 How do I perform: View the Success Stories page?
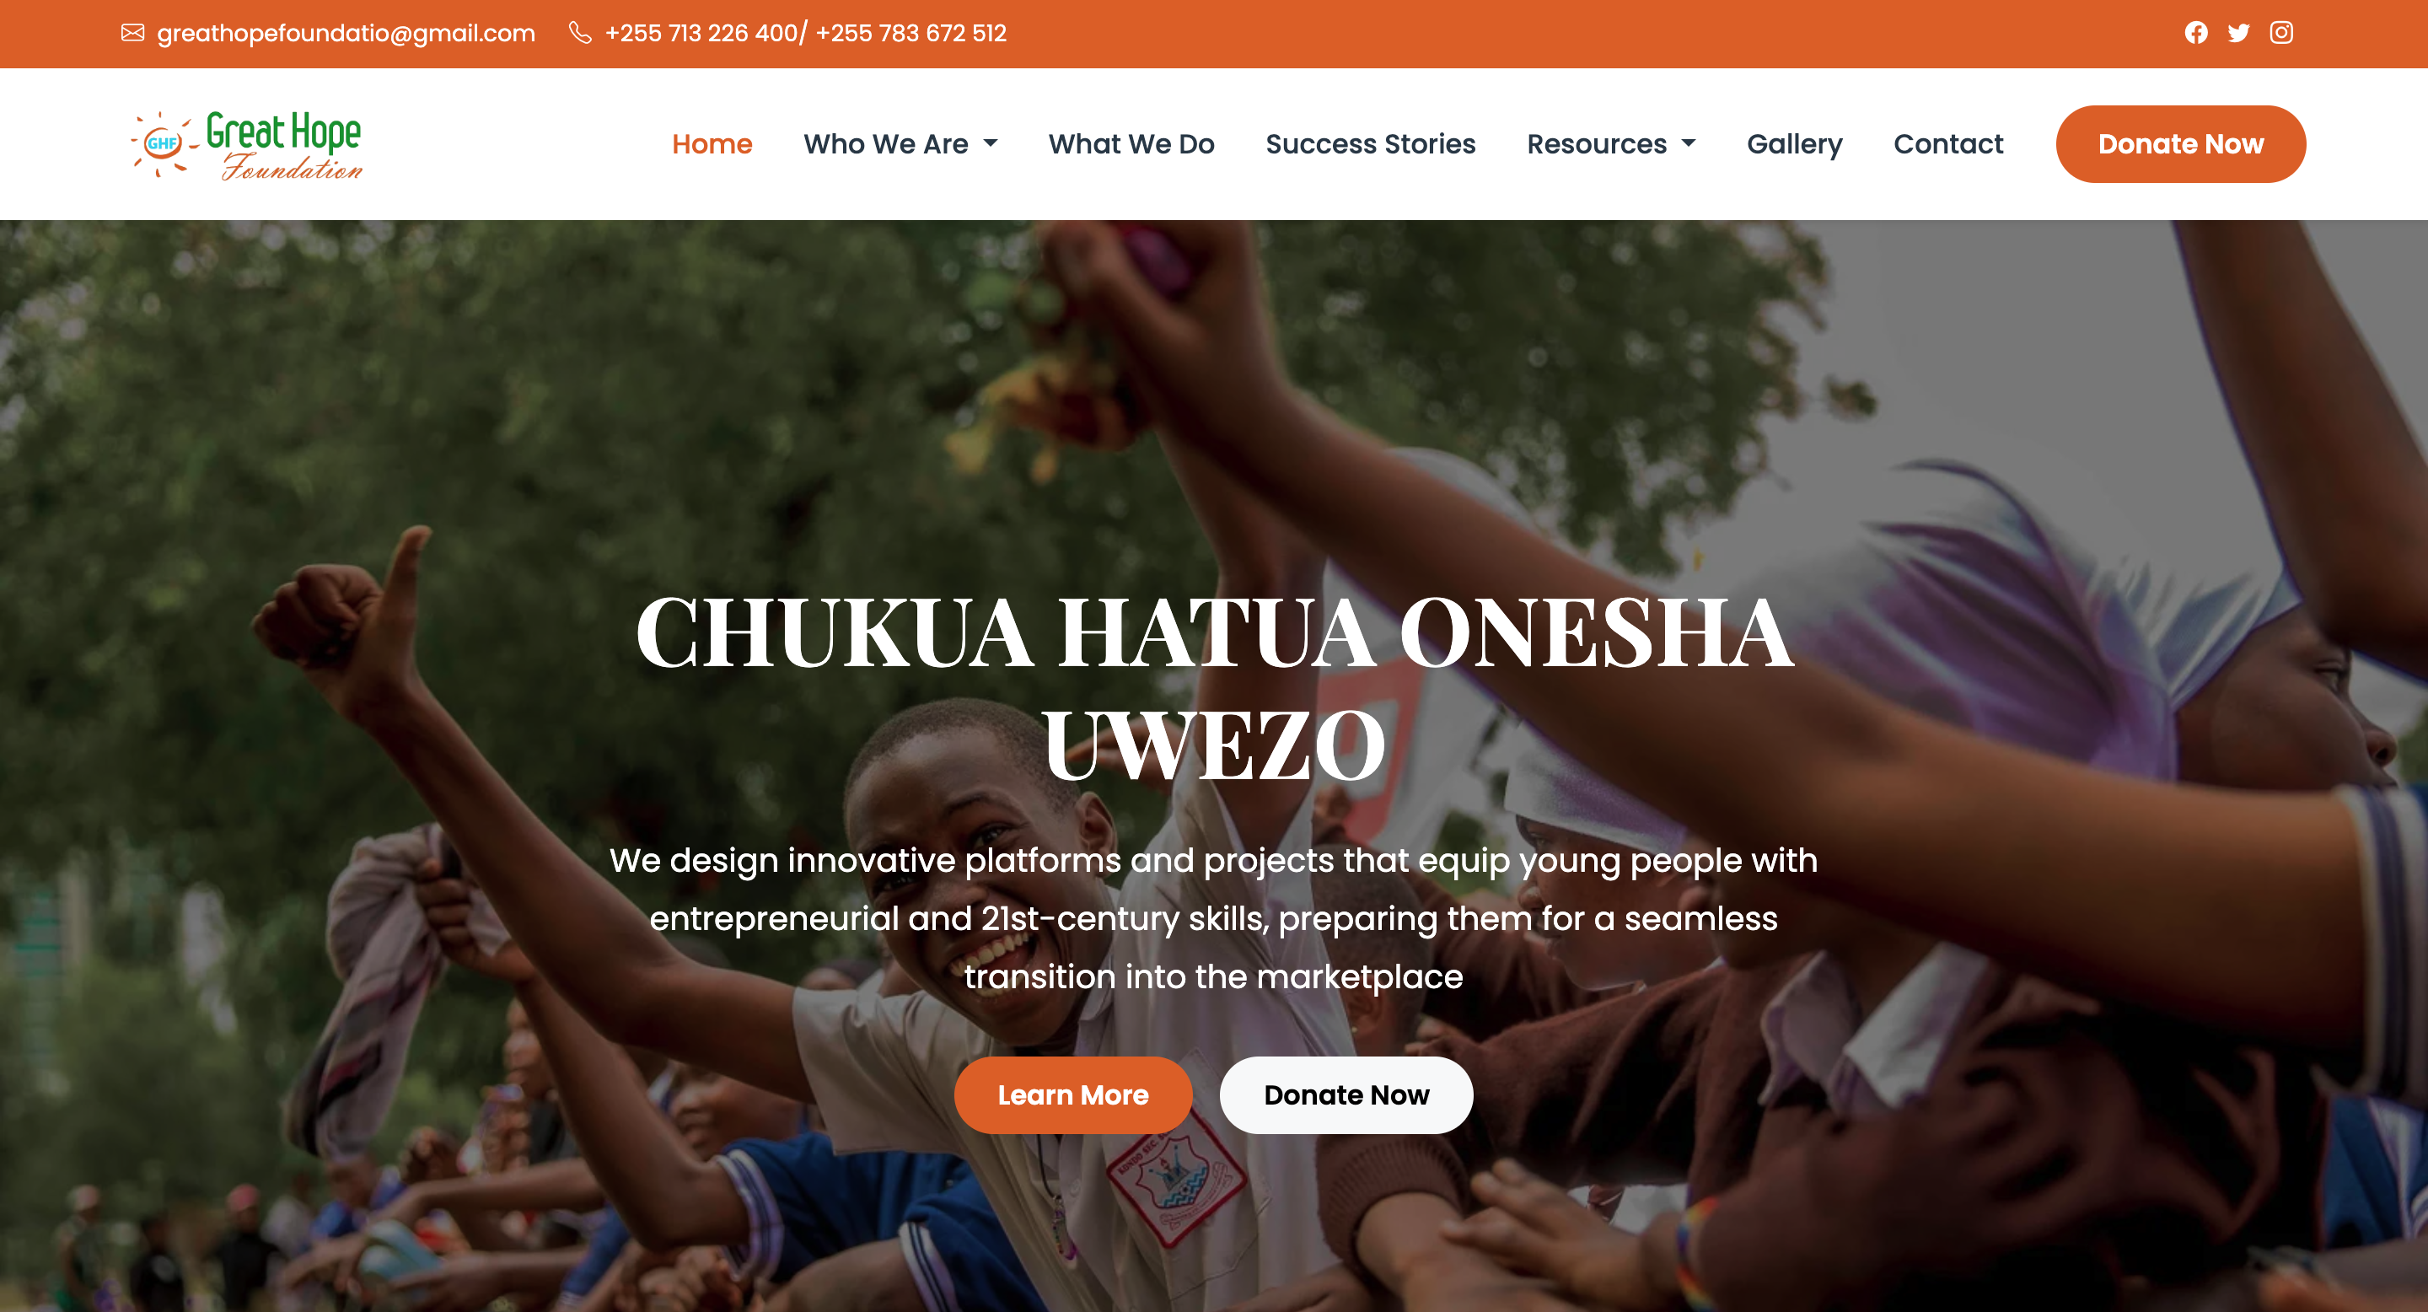point(1371,144)
